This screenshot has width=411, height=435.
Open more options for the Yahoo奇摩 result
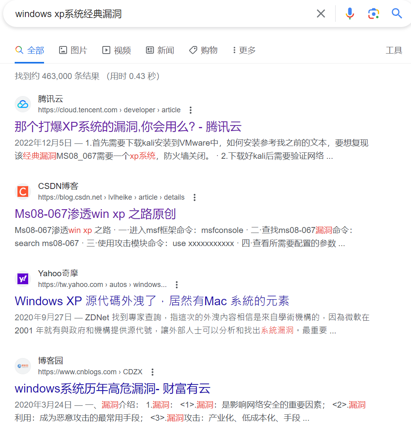coord(177,285)
